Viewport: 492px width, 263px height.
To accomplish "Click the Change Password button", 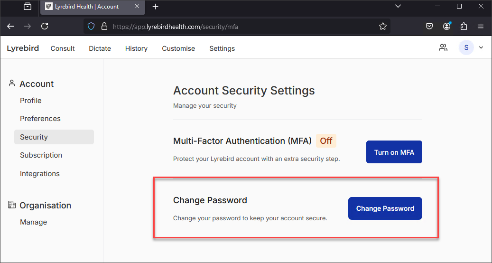I will point(385,208).
